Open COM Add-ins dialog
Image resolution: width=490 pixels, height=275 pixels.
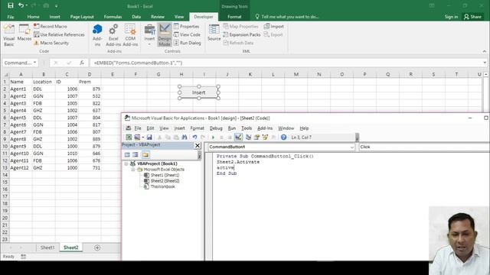(x=130, y=35)
